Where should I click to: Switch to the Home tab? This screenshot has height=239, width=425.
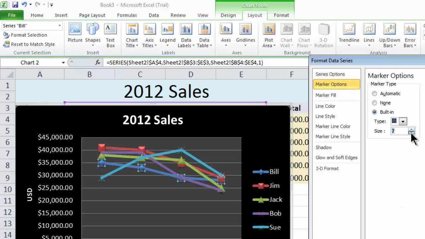tap(37, 15)
